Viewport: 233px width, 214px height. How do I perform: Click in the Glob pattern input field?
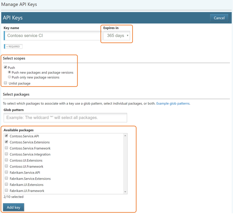[65, 118]
